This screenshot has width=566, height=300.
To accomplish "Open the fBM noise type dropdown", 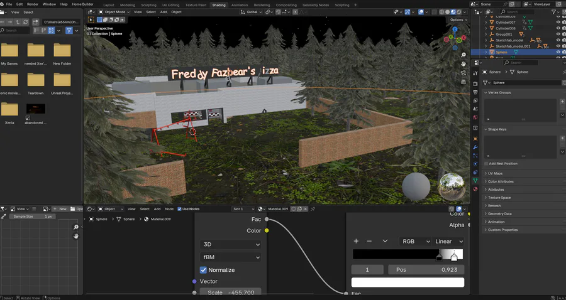I will 230,257.
